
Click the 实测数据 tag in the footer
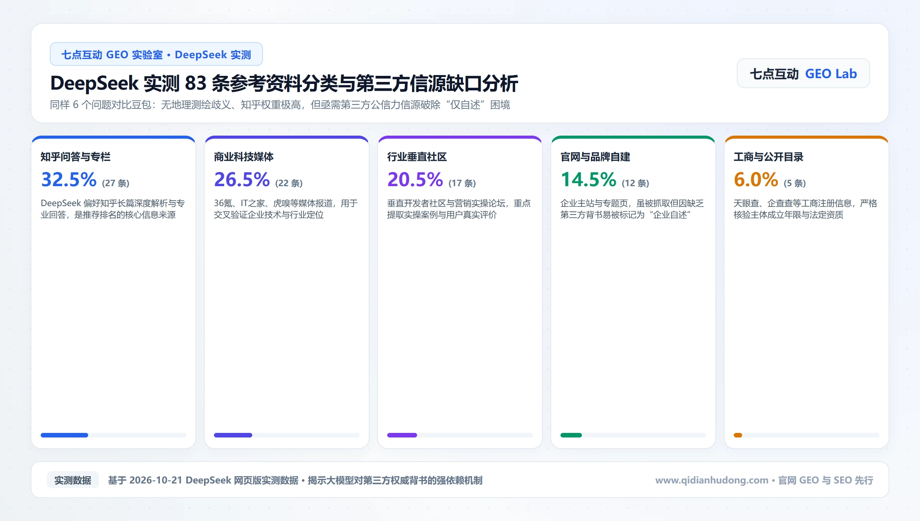73,480
